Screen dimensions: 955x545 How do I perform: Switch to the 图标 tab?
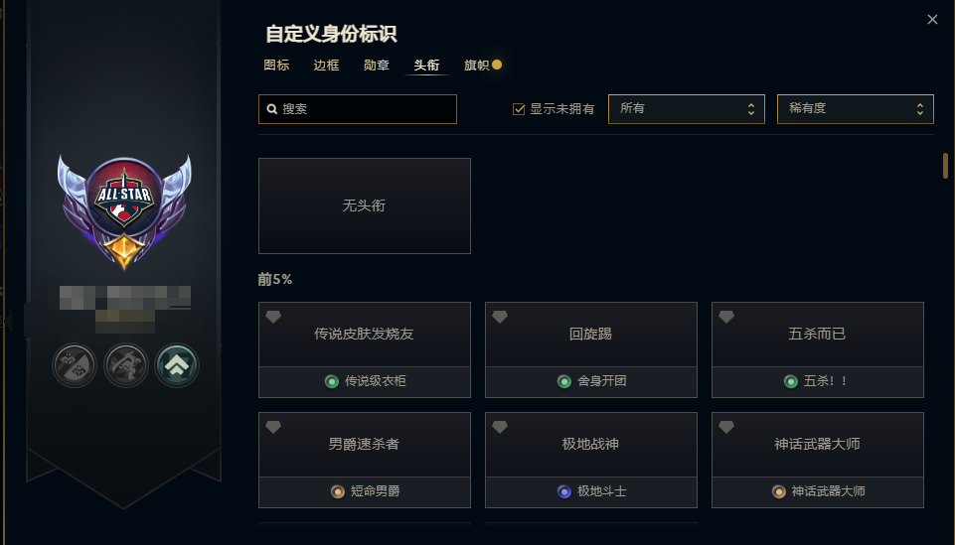[x=276, y=66]
